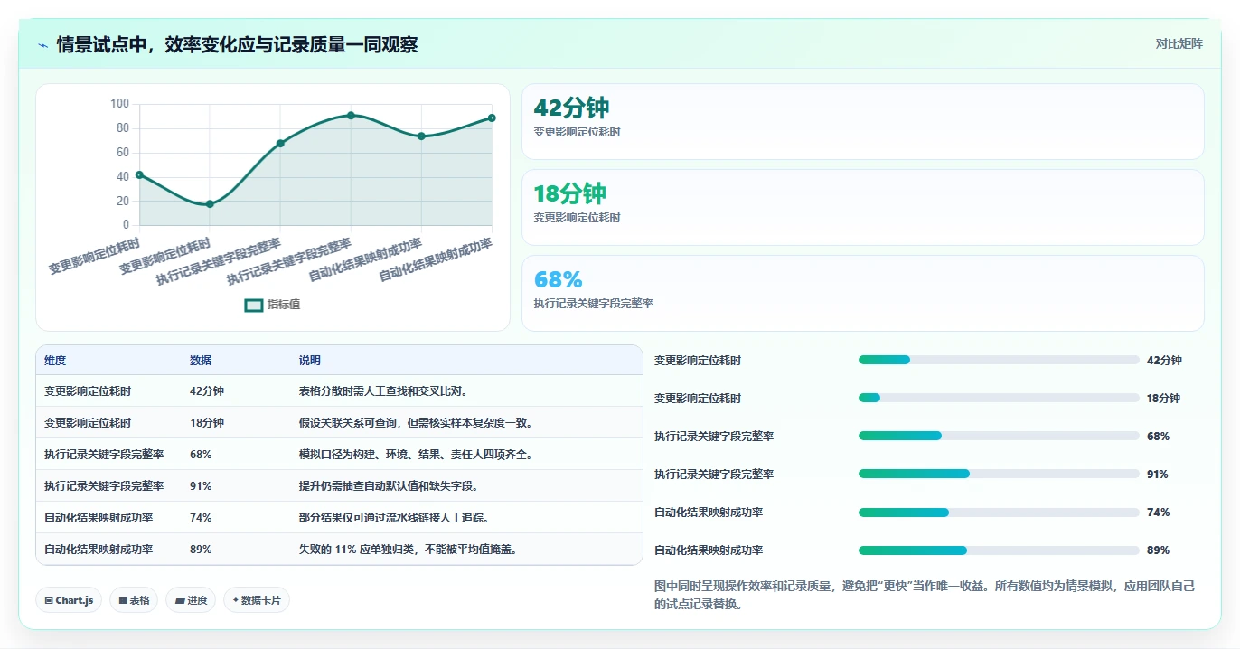1240x649 pixels.
Task: Click the 对比矩阵 label in the header
Action: (x=1179, y=44)
